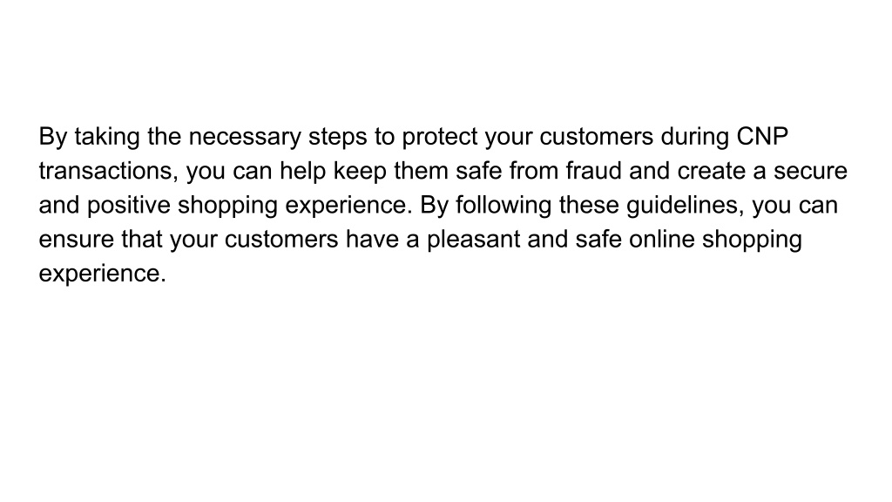Viewport: 892px width, 502px height.
Task: Click the word "during"
Action: point(694,137)
